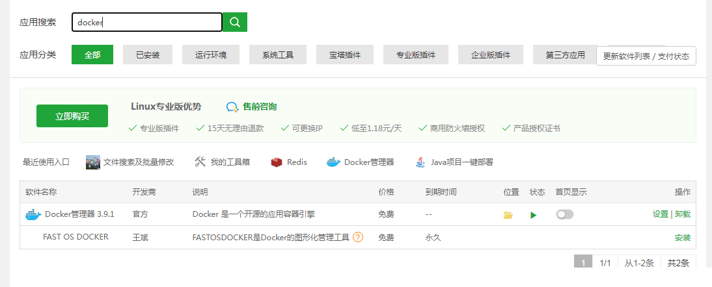Image resolution: width=712 pixels, height=287 pixels.
Task: Open 我的工具箱 recent entry
Action: click(x=230, y=162)
